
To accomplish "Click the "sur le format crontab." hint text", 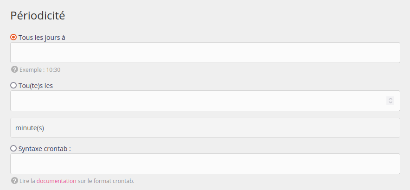I will pos(106,181).
